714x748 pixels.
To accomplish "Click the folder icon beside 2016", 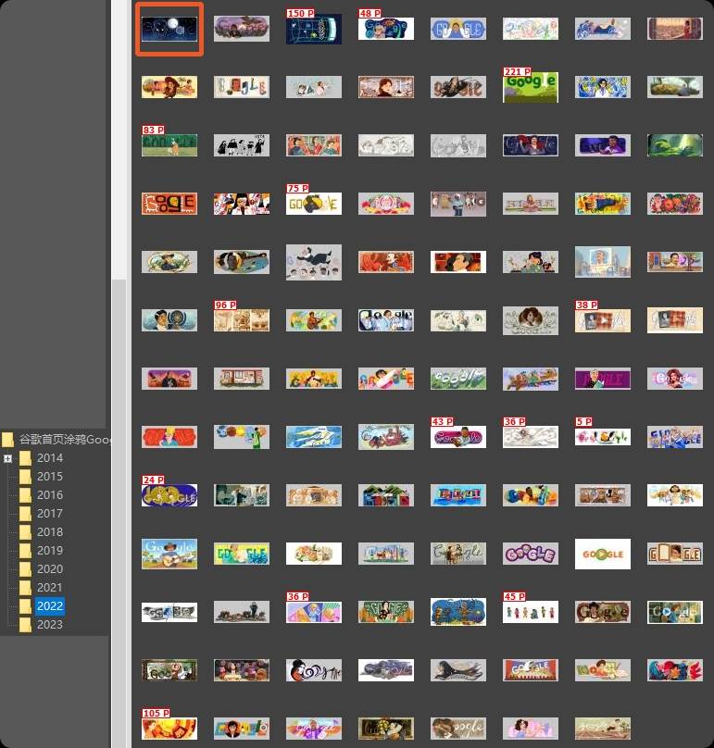I will 26,495.
